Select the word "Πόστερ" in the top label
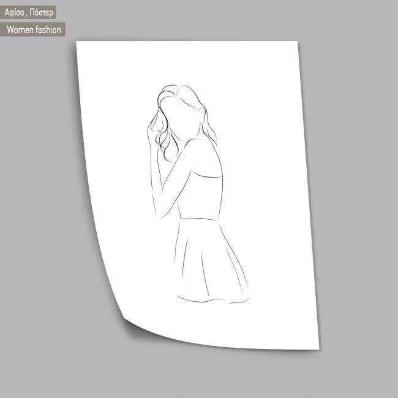 [42, 12]
